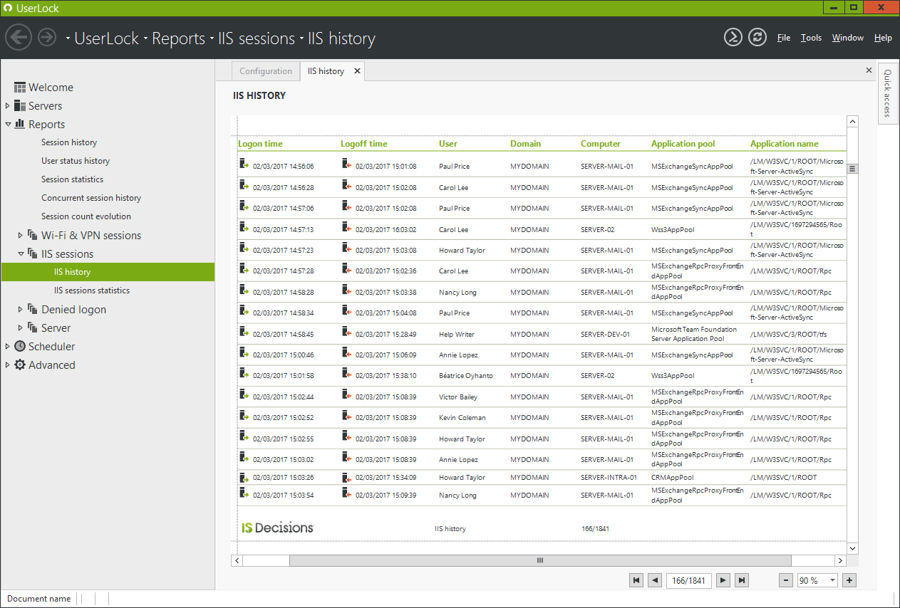Expand the Denied logon node
900x608 pixels.
click(x=21, y=309)
